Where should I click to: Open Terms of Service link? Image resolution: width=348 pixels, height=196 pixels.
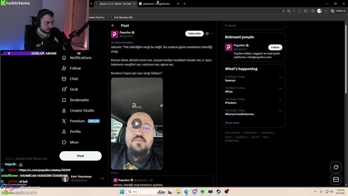click(232, 133)
